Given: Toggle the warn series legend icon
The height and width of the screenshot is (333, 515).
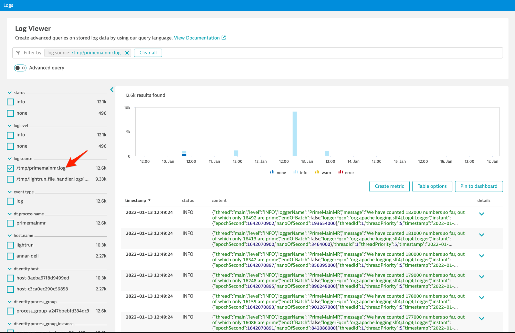Looking at the screenshot, I should click(x=317, y=172).
